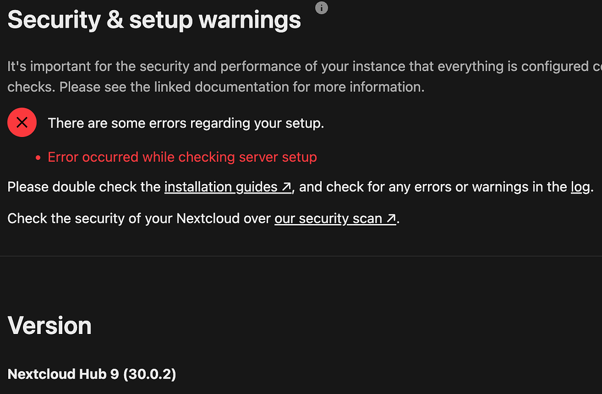
Task: Open the log link
Action: [580, 187]
